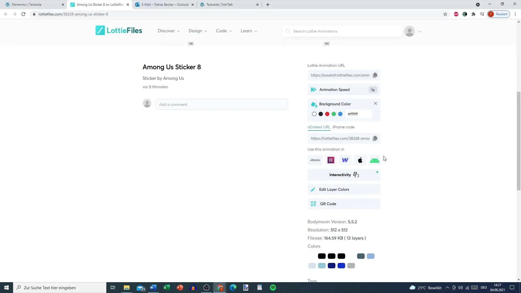Copy the Lottie Animation URL
The width and height of the screenshot is (521, 293).
coord(375,75)
